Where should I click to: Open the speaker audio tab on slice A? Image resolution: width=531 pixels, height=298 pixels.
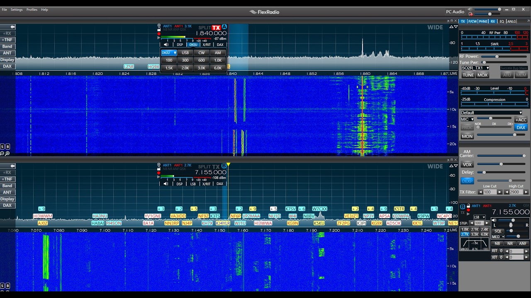[x=166, y=45]
